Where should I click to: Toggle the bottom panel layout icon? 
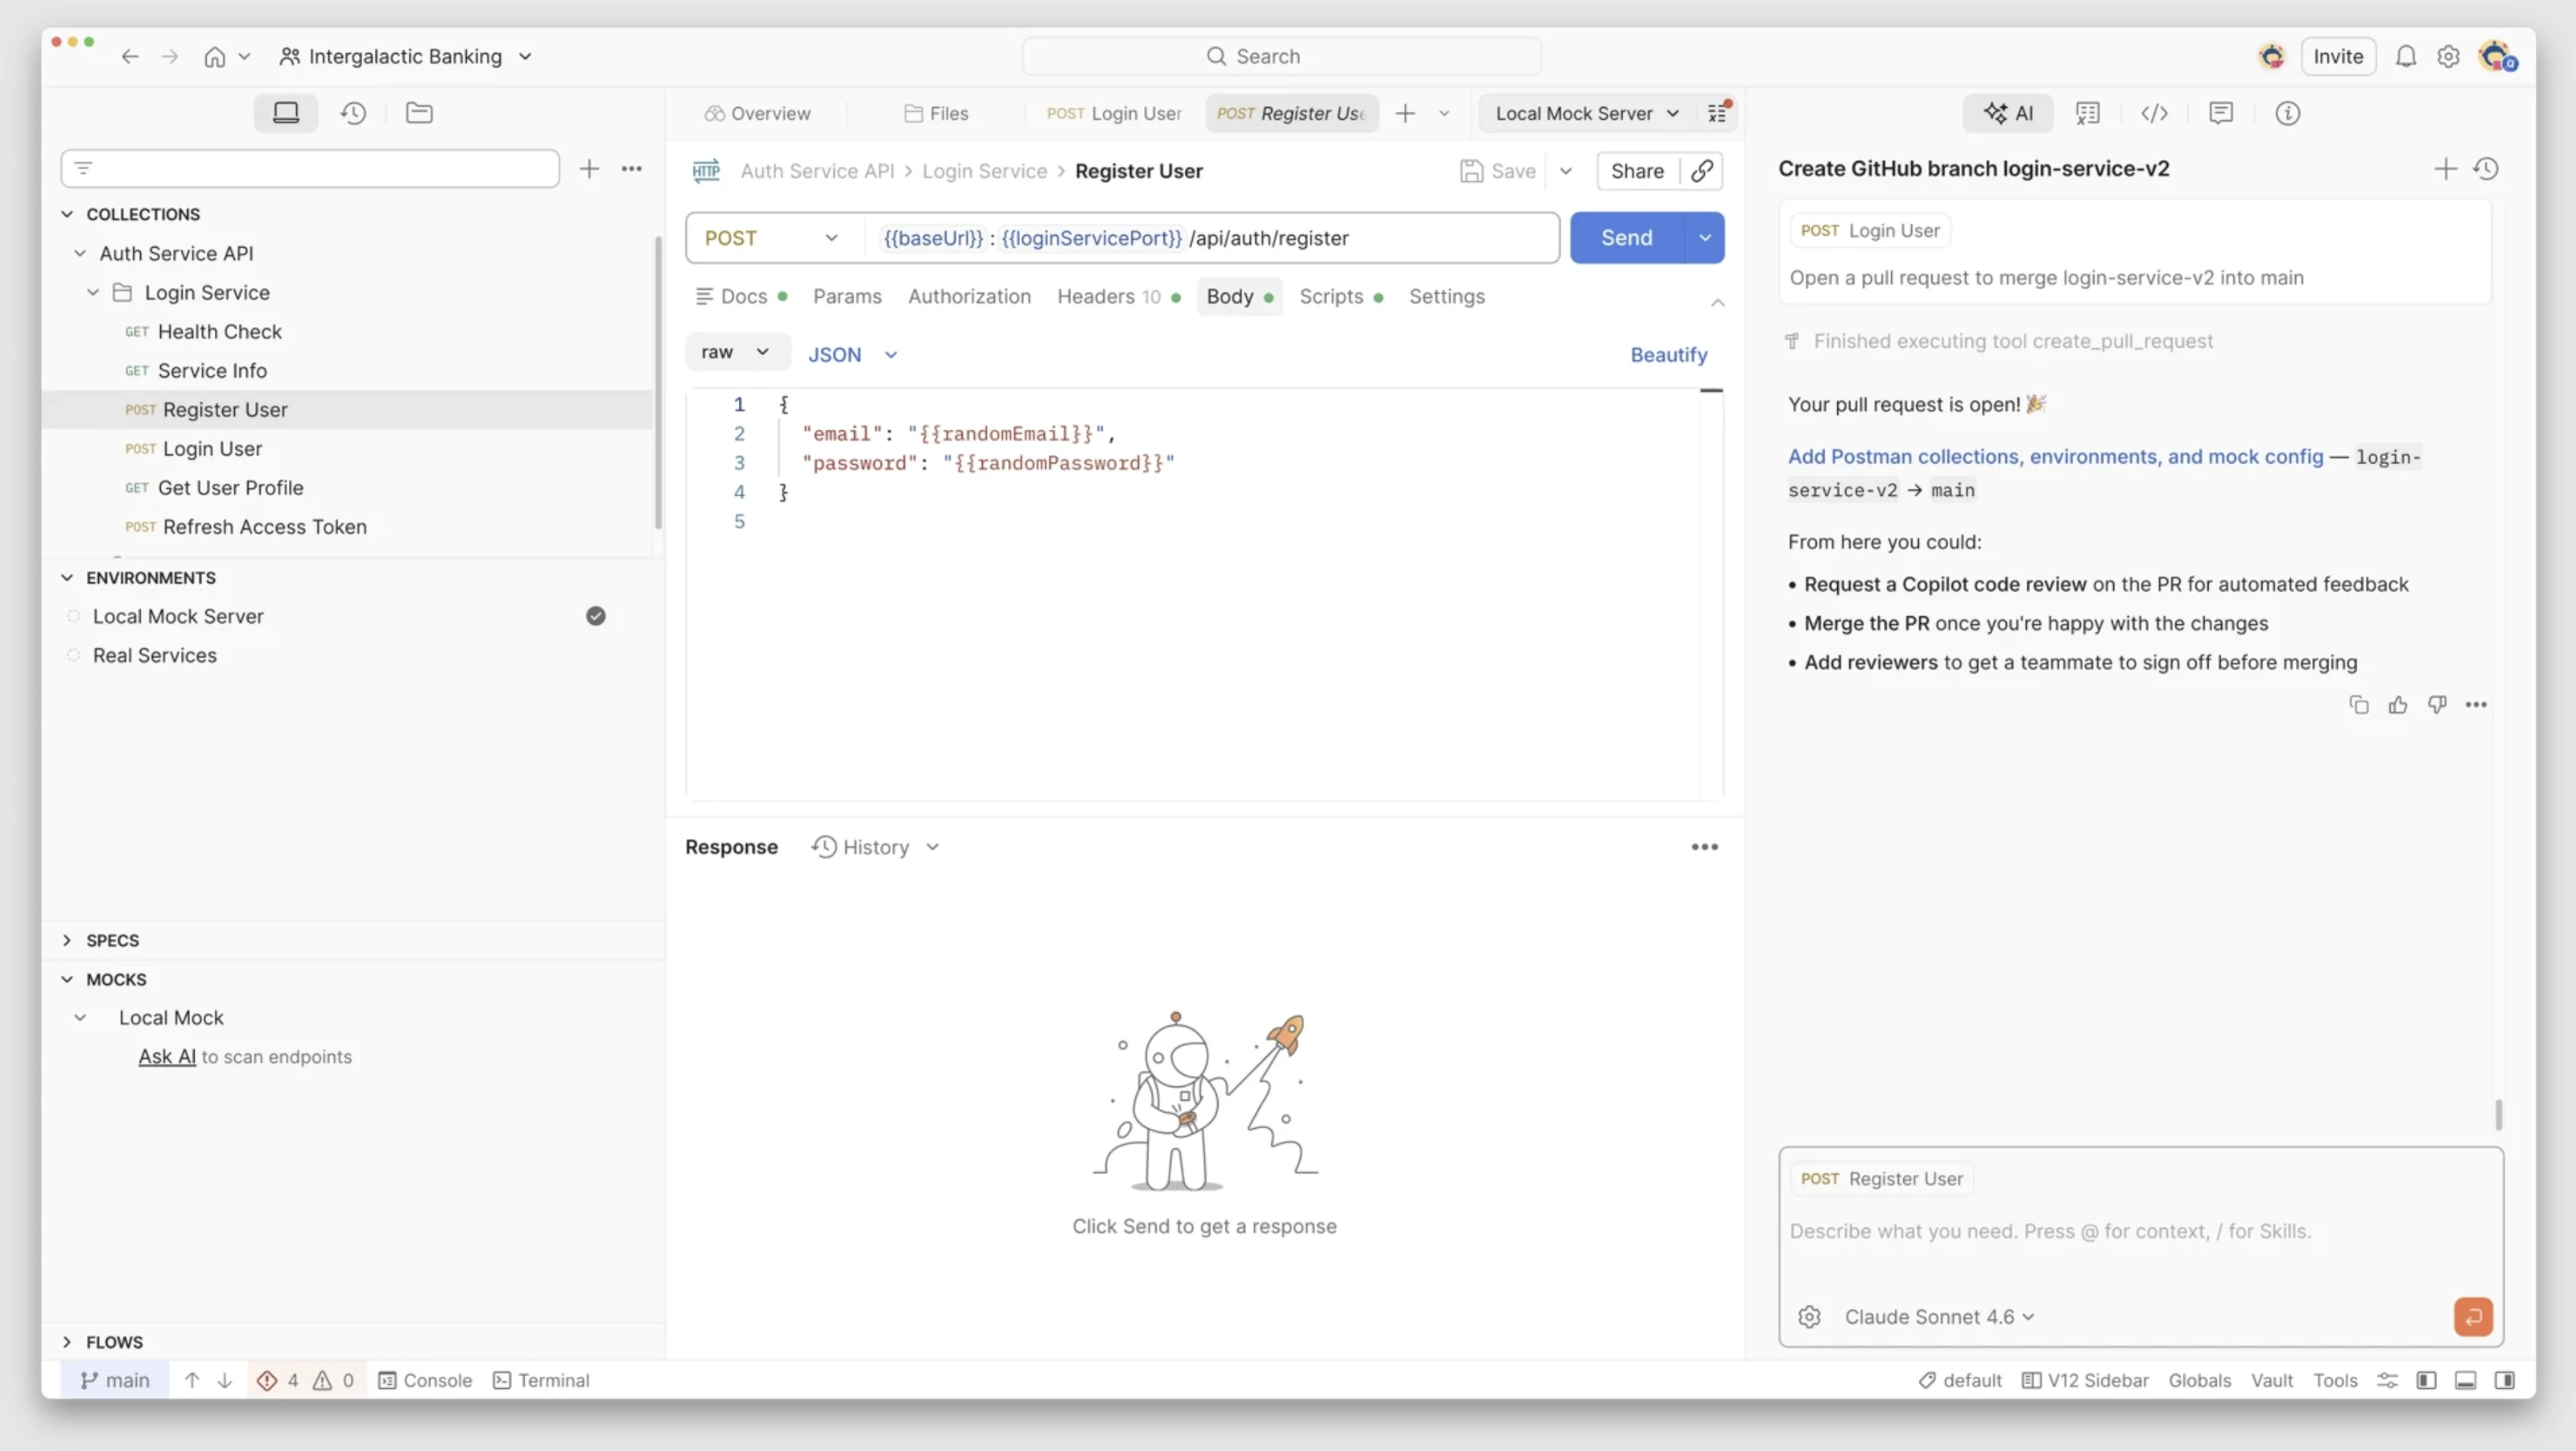click(x=2466, y=1380)
